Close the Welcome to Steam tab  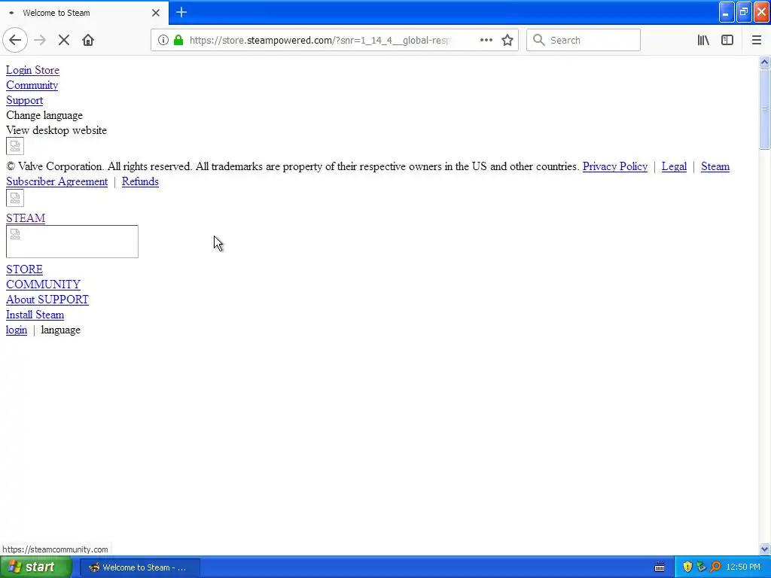click(x=156, y=13)
